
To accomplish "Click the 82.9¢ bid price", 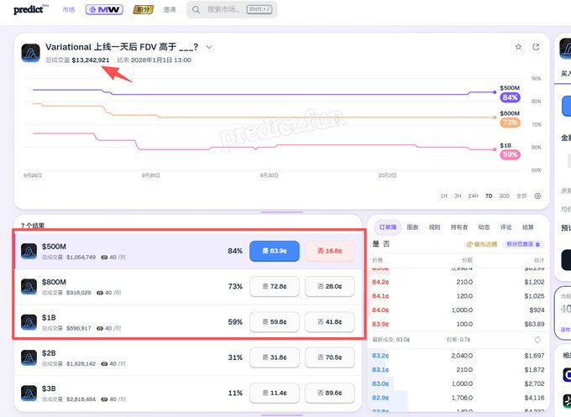I will pyautogui.click(x=380, y=398).
